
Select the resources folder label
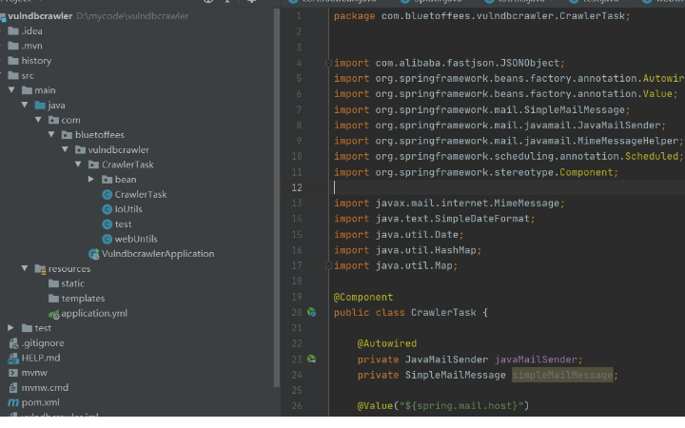click(69, 268)
